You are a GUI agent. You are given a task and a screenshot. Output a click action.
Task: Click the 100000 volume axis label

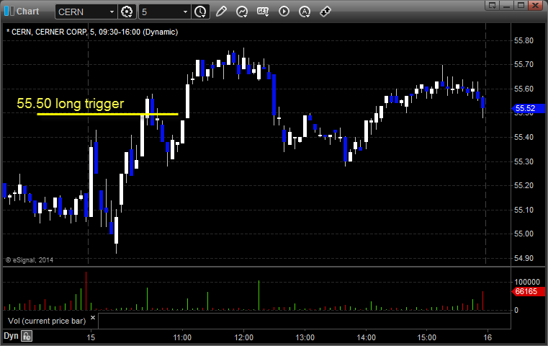(526, 282)
